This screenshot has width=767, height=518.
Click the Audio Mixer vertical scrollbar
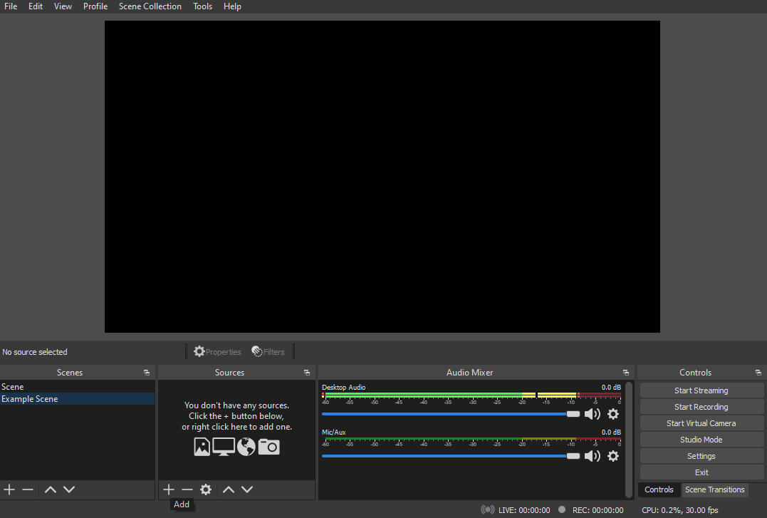pos(629,439)
